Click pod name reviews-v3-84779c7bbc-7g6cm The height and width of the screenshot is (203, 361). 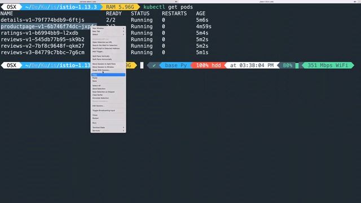coord(43,52)
